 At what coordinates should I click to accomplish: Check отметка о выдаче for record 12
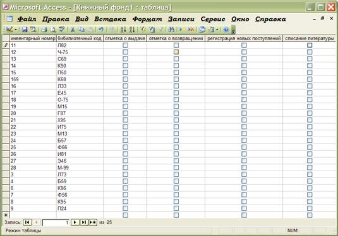[x=125, y=52]
